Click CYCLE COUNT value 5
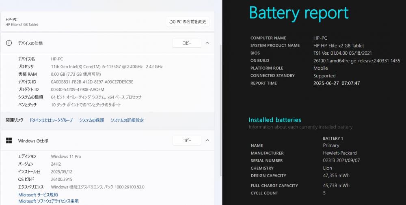 324,193
